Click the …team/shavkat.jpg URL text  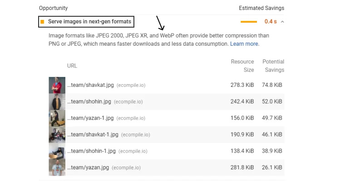90,85
